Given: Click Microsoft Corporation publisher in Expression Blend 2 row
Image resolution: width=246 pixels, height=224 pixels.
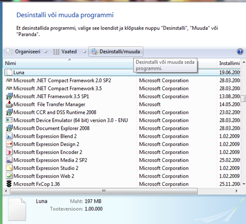Looking at the screenshot, I should tap(164, 136).
